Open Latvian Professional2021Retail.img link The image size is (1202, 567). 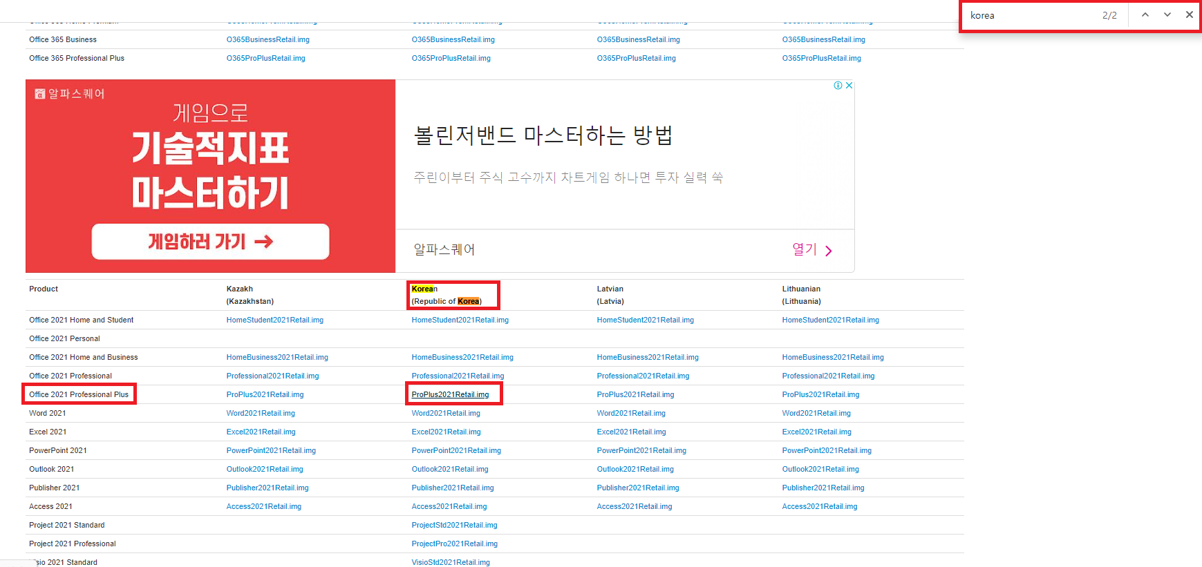coord(644,376)
